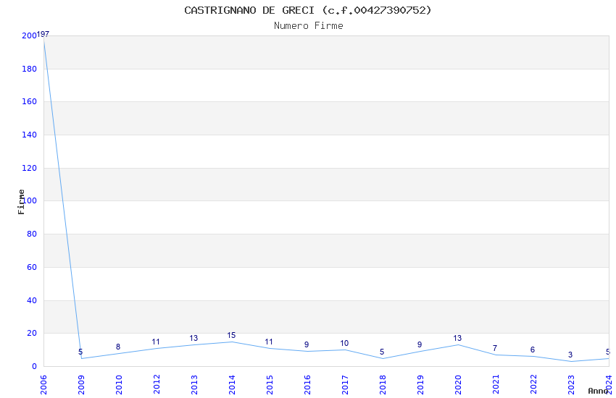Click the y-axis tick label 200
Screen dimensions: 616x398
click(30, 35)
